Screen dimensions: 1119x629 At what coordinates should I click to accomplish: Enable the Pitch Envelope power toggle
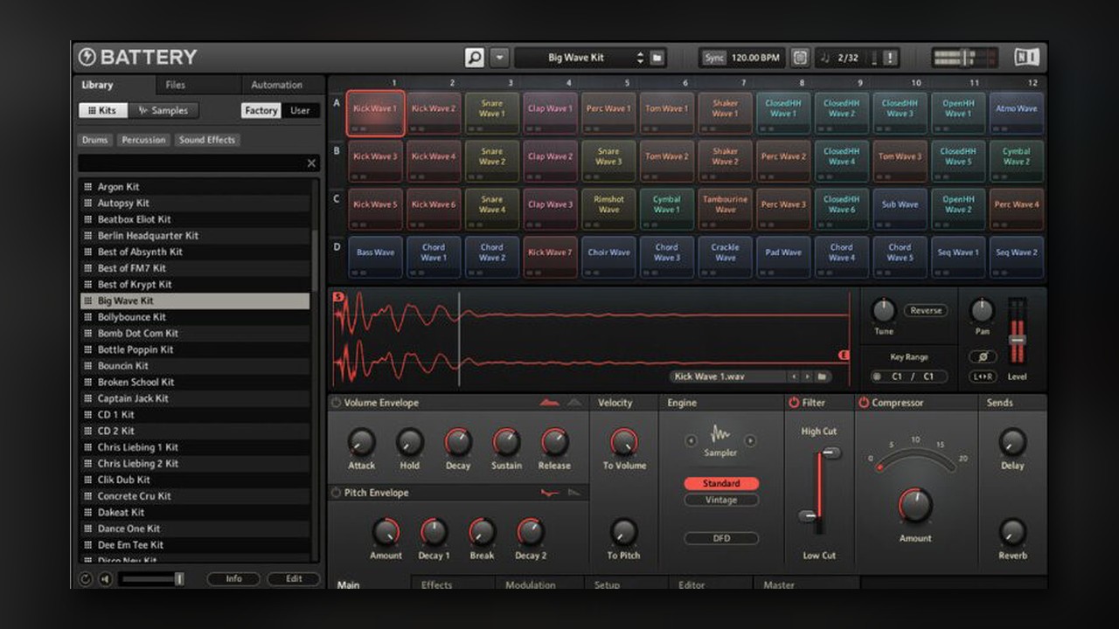point(337,493)
